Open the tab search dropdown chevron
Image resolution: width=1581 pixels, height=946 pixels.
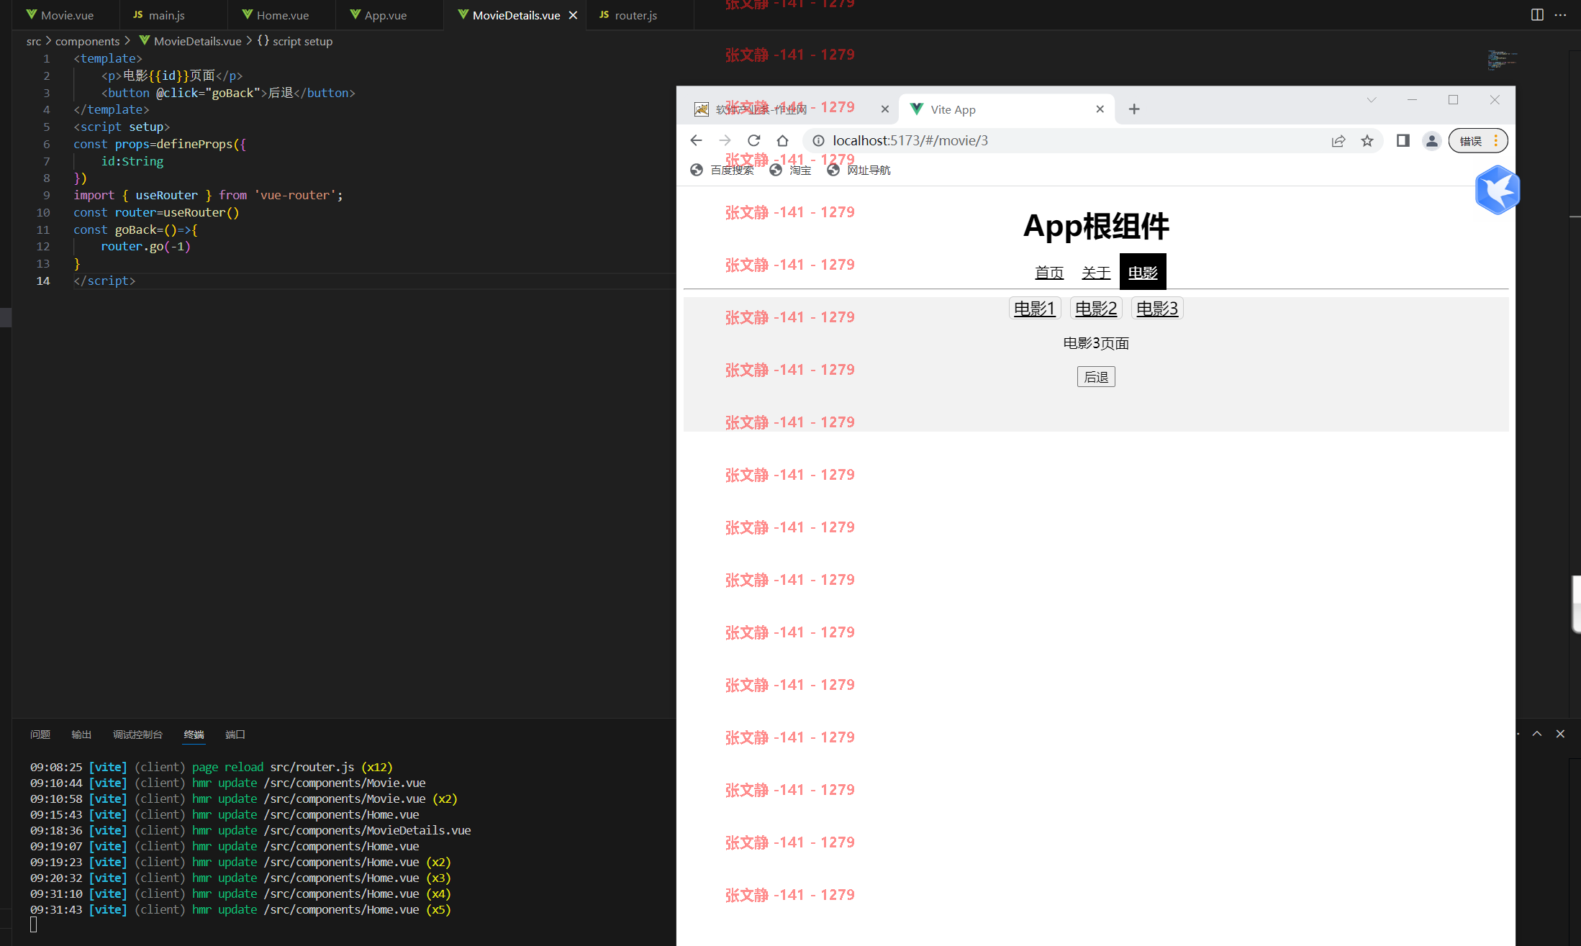click(1372, 100)
